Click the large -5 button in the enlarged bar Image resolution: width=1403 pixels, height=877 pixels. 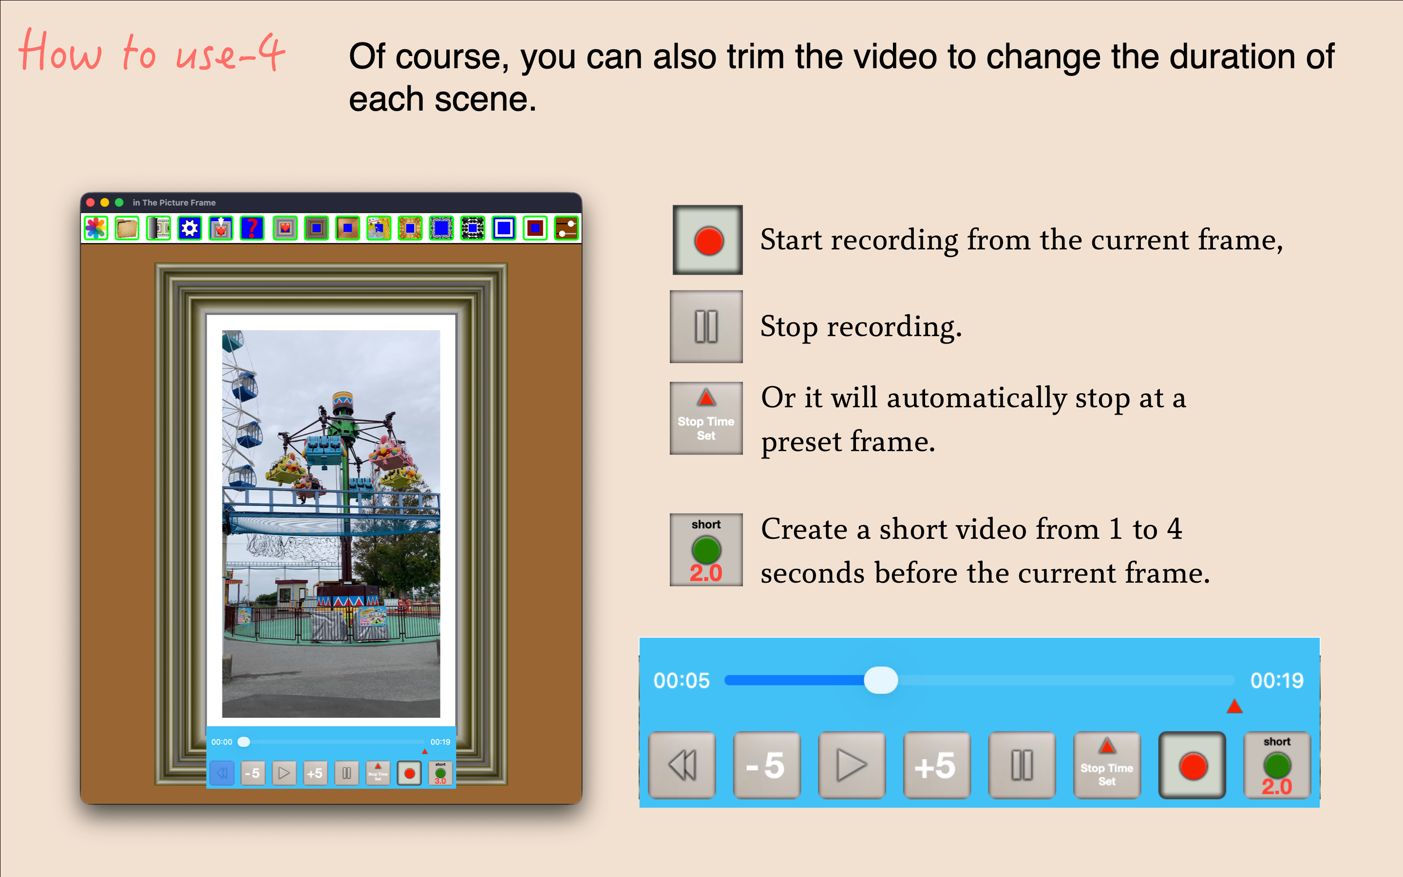coord(767,765)
